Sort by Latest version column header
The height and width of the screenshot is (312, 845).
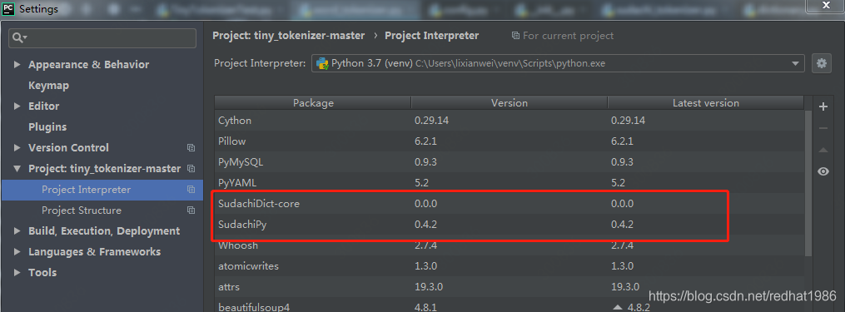(706, 103)
